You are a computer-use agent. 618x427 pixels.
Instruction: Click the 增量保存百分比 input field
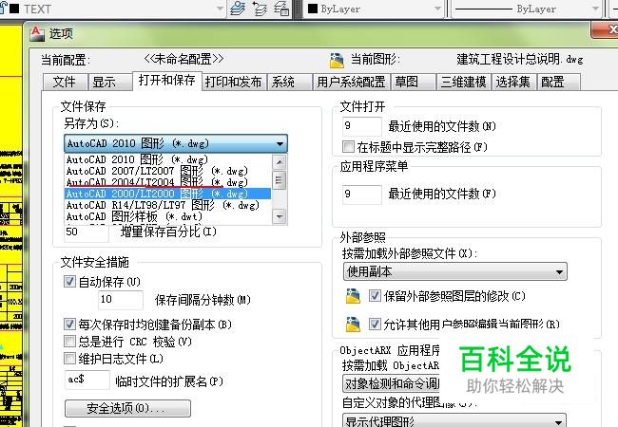point(87,232)
